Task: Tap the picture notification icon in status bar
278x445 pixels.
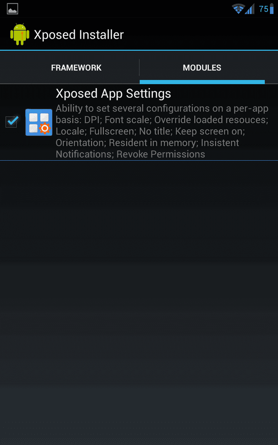Action: 12,9
